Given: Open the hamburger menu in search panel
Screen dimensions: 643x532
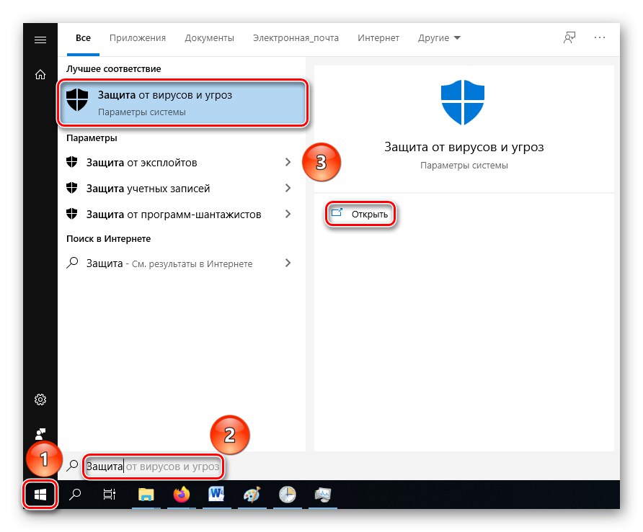Looking at the screenshot, I should coord(40,40).
